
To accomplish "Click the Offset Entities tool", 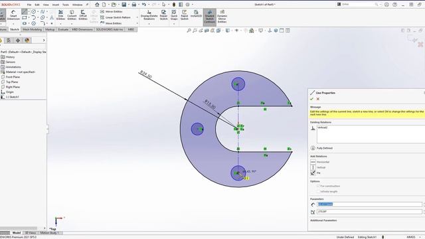I will point(83,15).
